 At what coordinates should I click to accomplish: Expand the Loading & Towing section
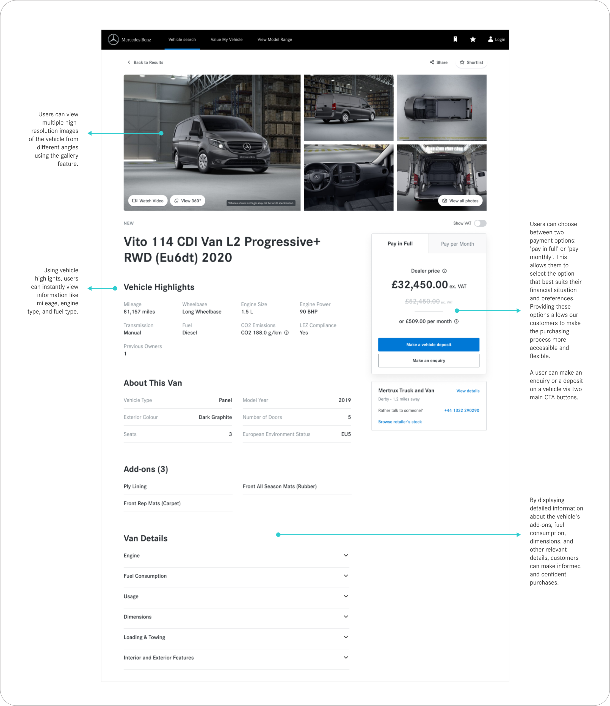pyautogui.click(x=236, y=637)
